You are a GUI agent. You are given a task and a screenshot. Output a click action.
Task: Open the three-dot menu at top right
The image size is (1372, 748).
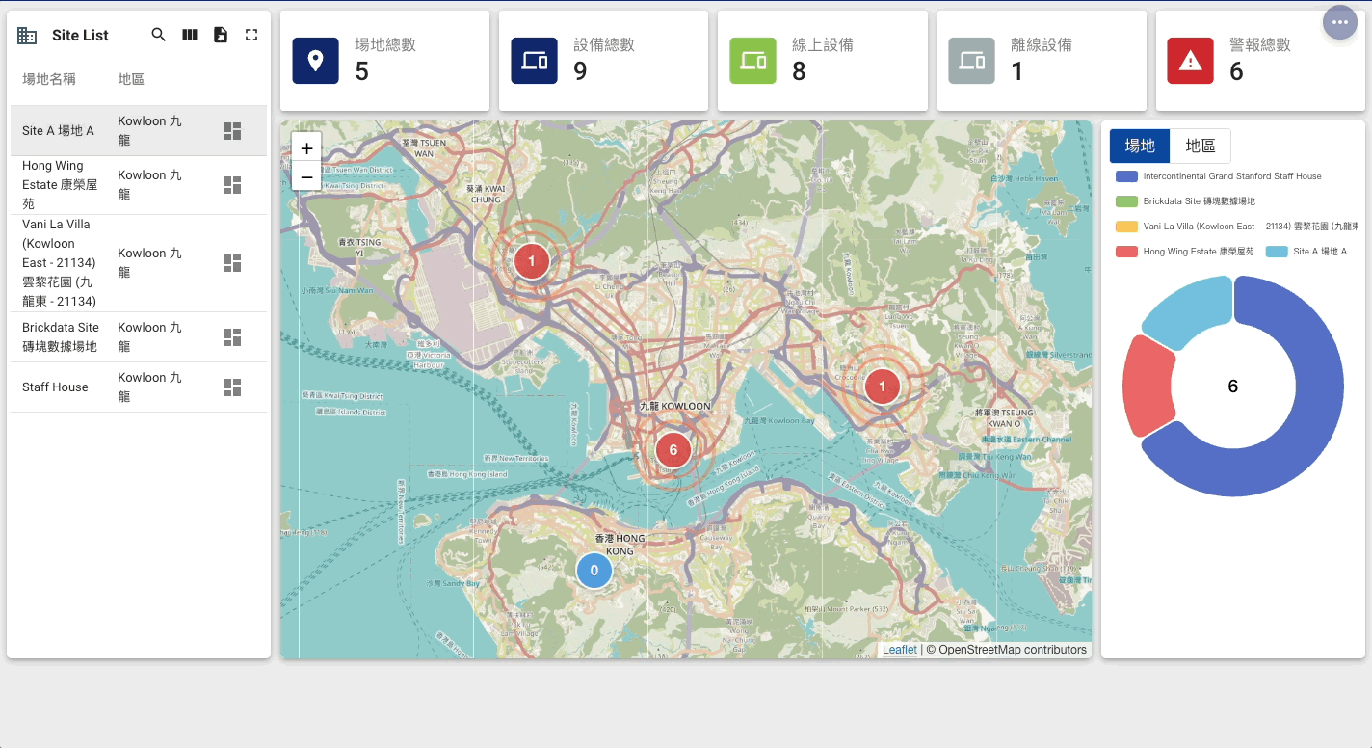coord(1339,22)
